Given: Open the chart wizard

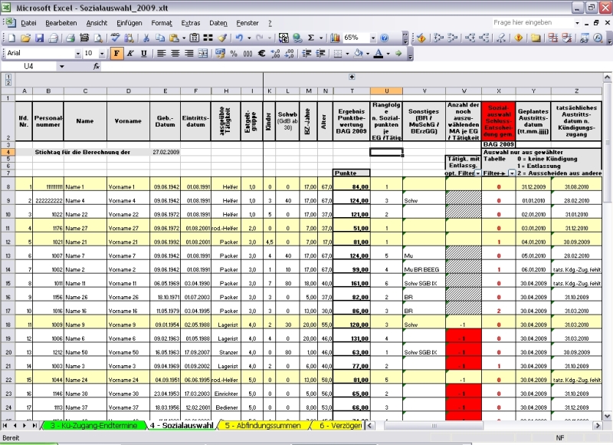Looking at the screenshot, I should [x=335, y=38].
